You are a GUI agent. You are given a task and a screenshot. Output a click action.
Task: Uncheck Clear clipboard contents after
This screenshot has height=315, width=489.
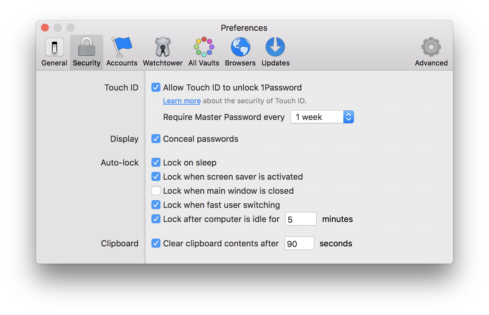[x=156, y=243]
